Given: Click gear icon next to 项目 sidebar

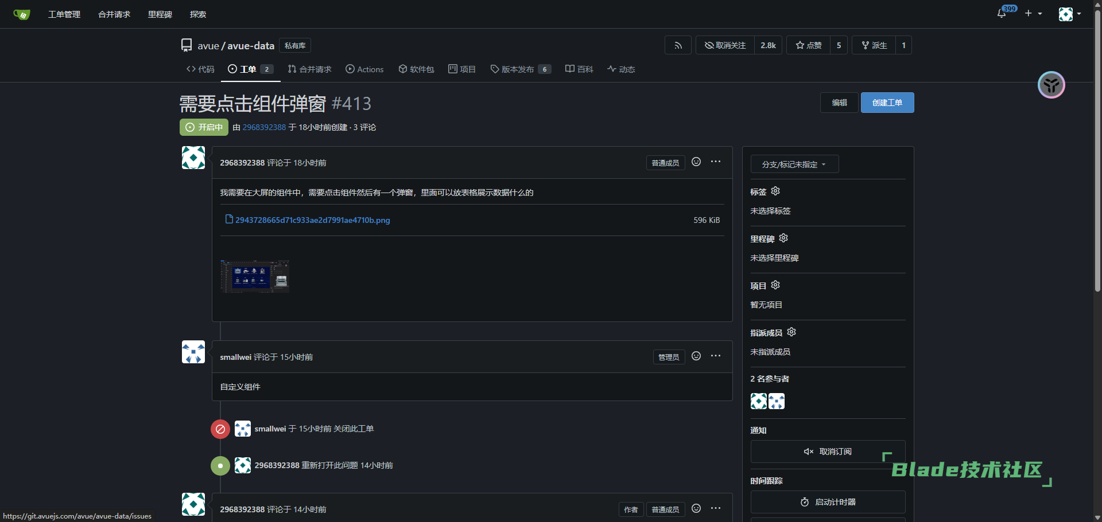Looking at the screenshot, I should pos(775,285).
